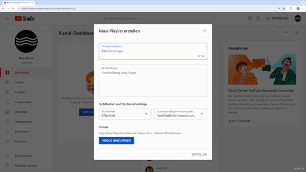Click the Beschreibung hinzufügen text area
The image size is (306, 172).
(x=153, y=81)
